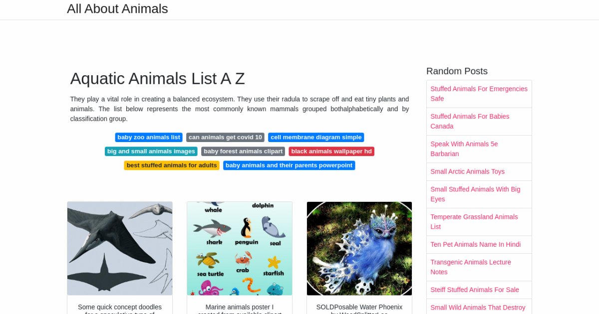Screen dimensions: 599x314
Task: Open the 'baby forest animals clipart' tag
Action: point(243,152)
